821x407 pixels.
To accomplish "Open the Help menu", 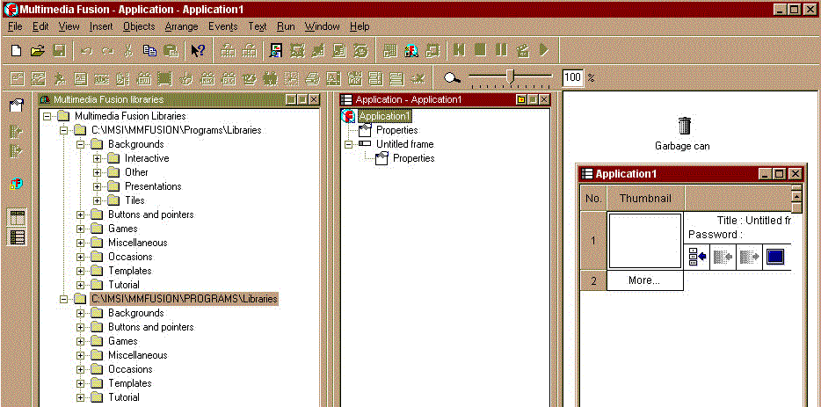I will tap(360, 26).
